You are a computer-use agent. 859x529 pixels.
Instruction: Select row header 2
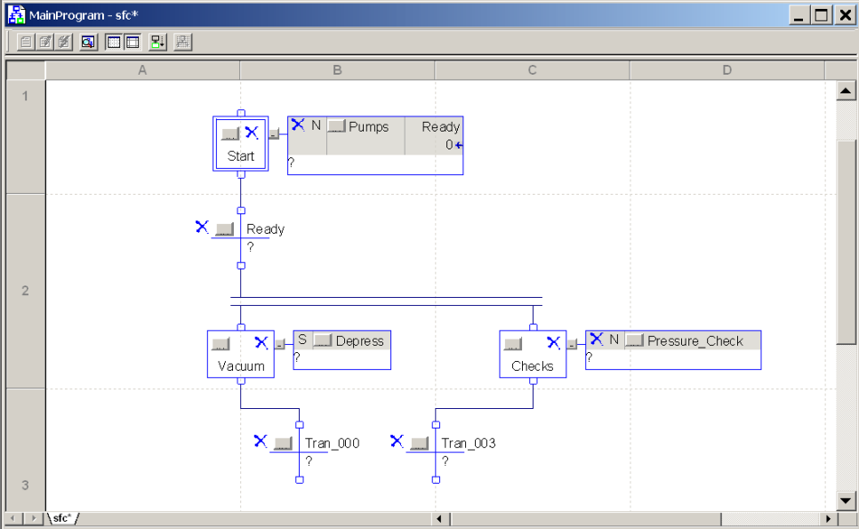(x=25, y=291)
